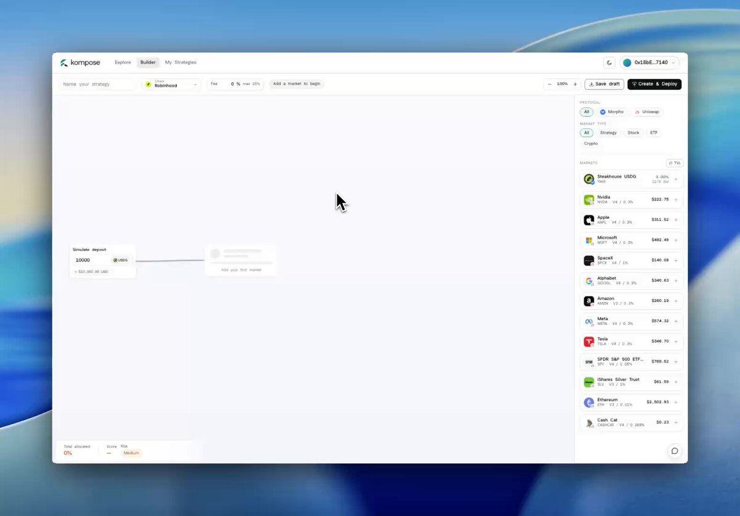The image size is (740, 516).
Task: Add Alphabet market using its plus icon
Action: pos(676,281)
